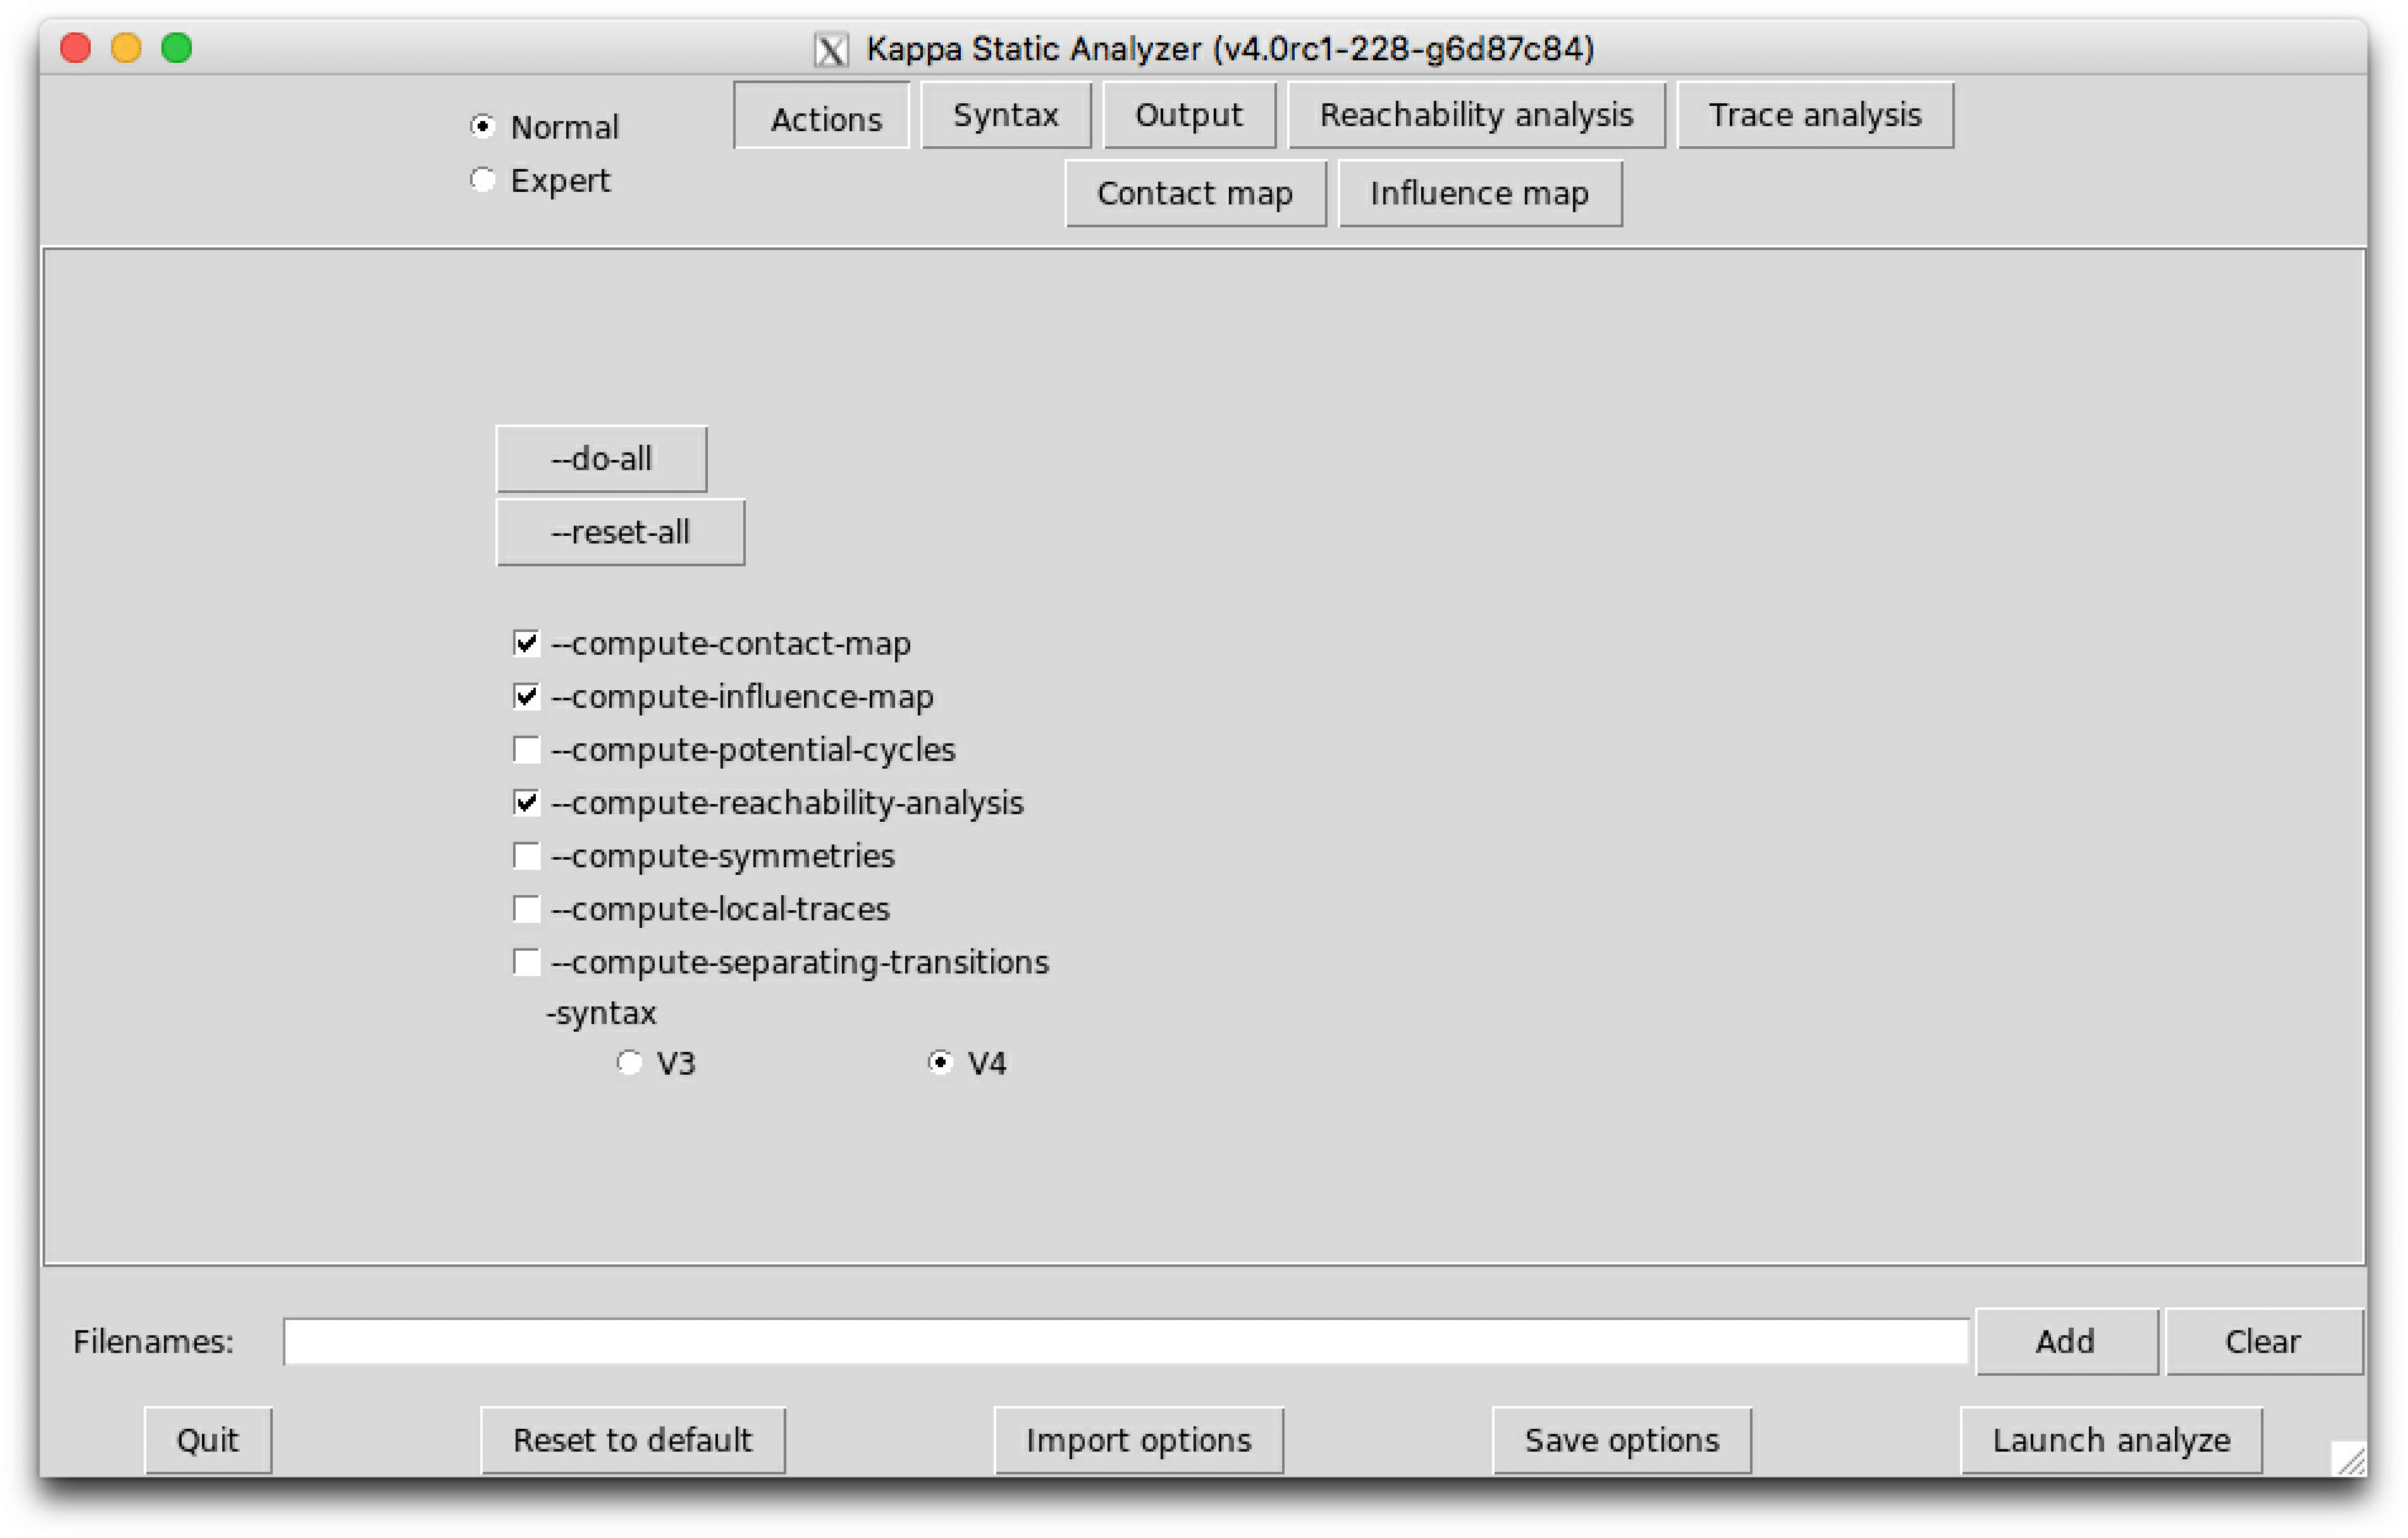Image resolution: width=2408 pixels, height=1538 pixels.
Task: Open the Influence map tab
Action: click(x=1480, y=194)
